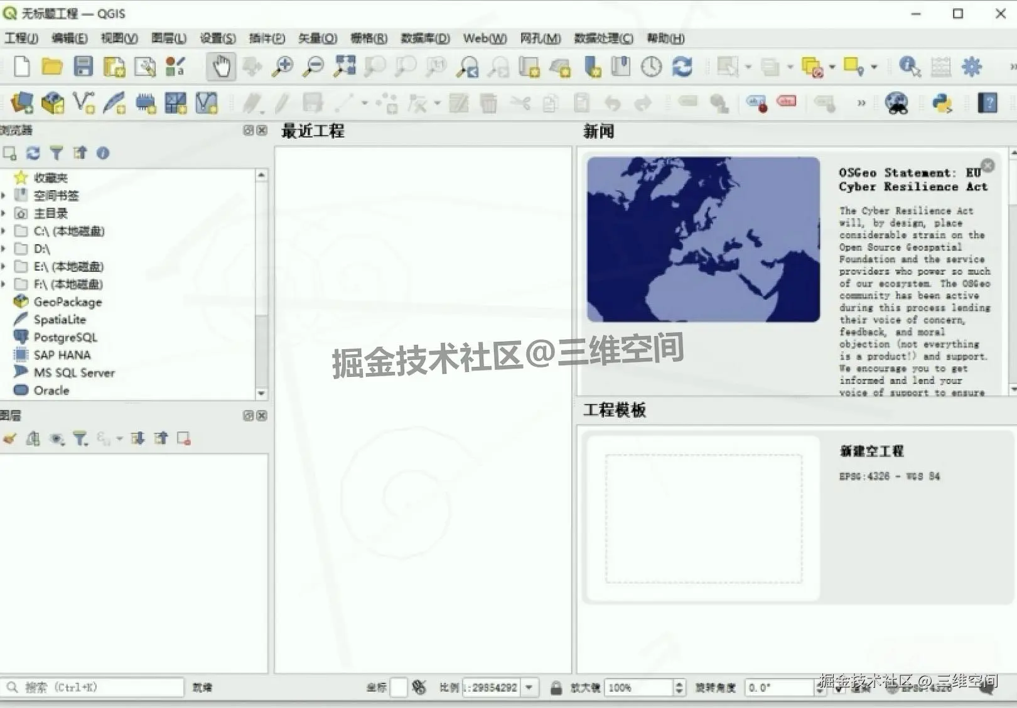Create a new spatial bookmark
The image size is (1017, 708).
(x=591, y=66)
